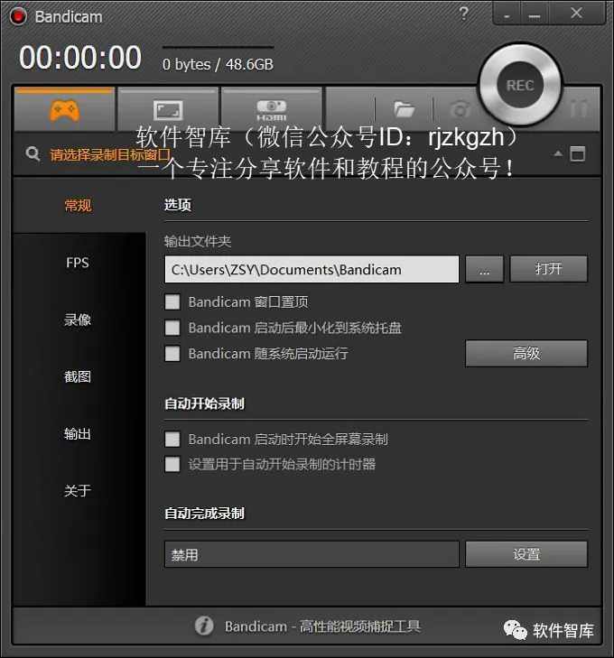The height and width of the screenshot is (658, 614).
Task: Browse folder with the ... button
Action: pos(484,269)
